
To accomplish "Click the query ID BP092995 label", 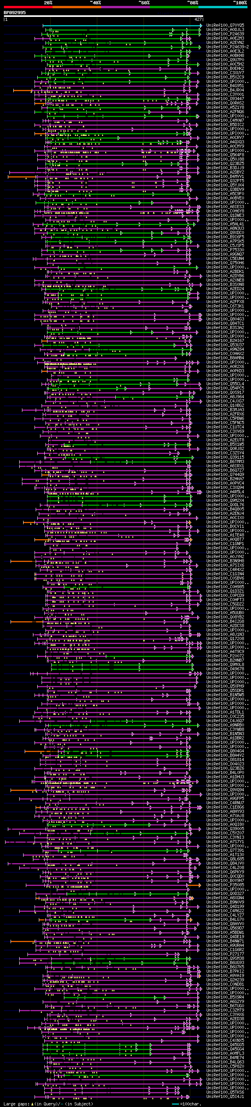I will [15, 13].
